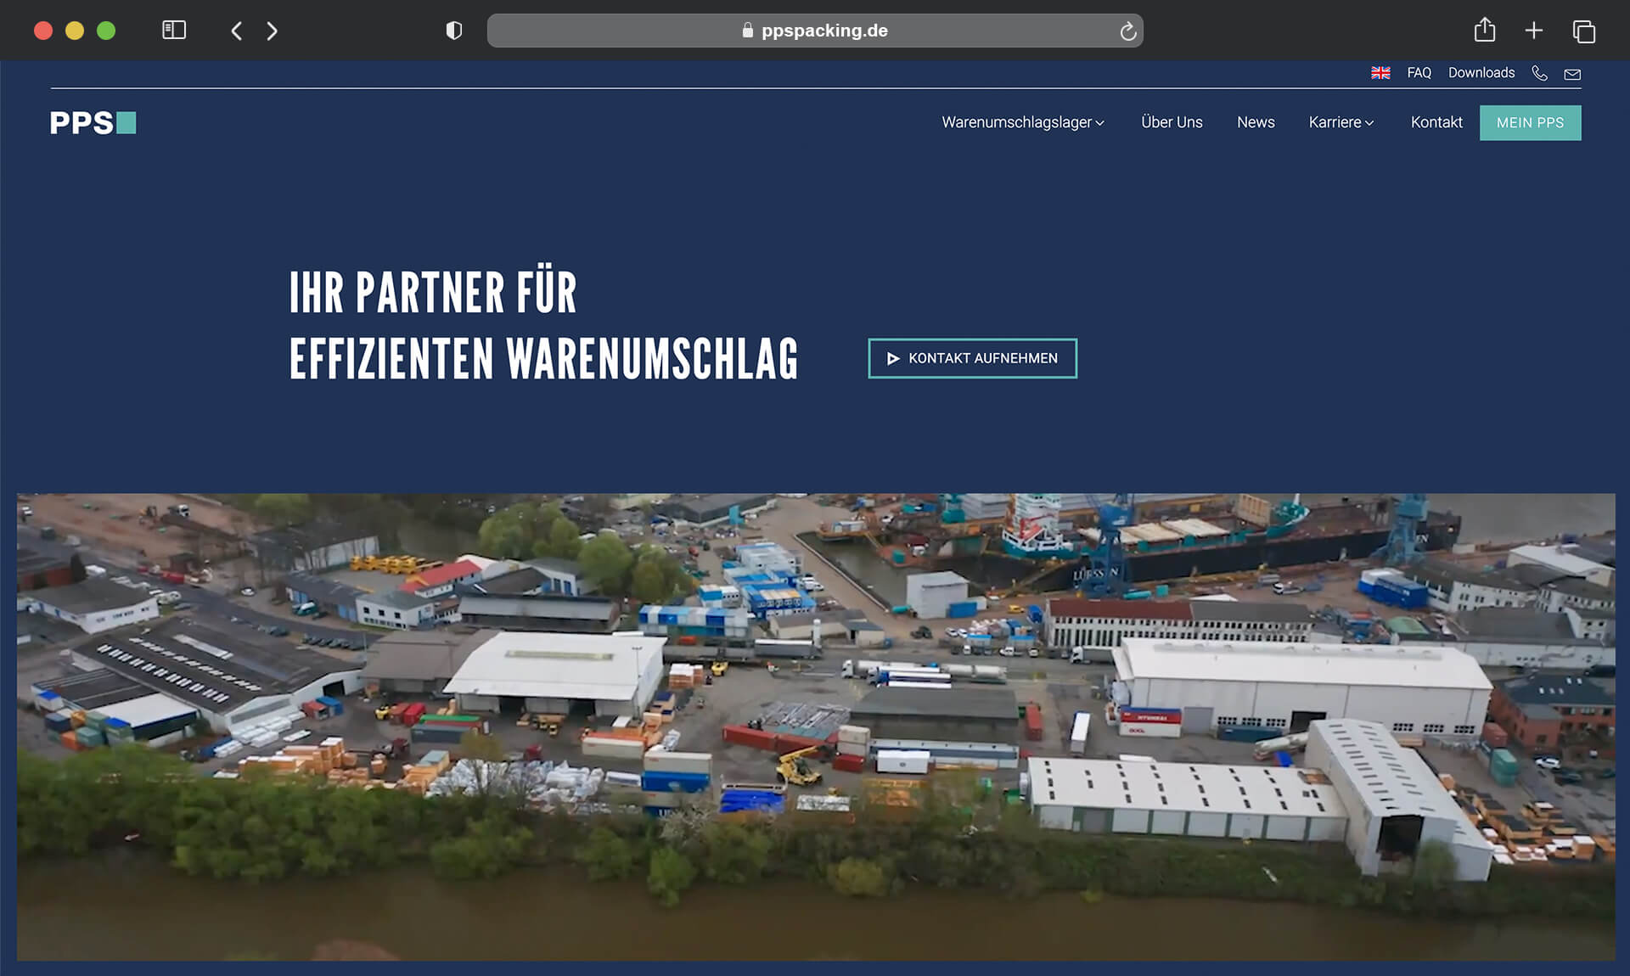1630x976 pixels.
Task: Open the FAQ link
Action: [1418, 73]
